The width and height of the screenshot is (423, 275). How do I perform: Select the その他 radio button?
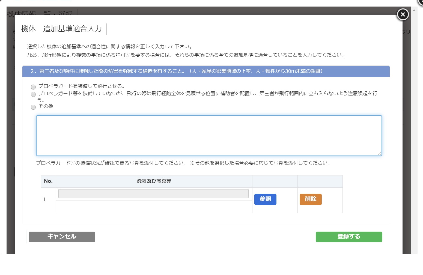click(x=33, y=107)
